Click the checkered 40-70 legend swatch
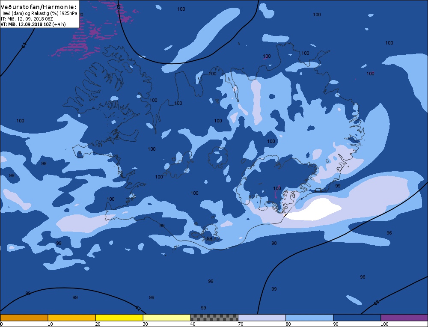 coord(214,318)
